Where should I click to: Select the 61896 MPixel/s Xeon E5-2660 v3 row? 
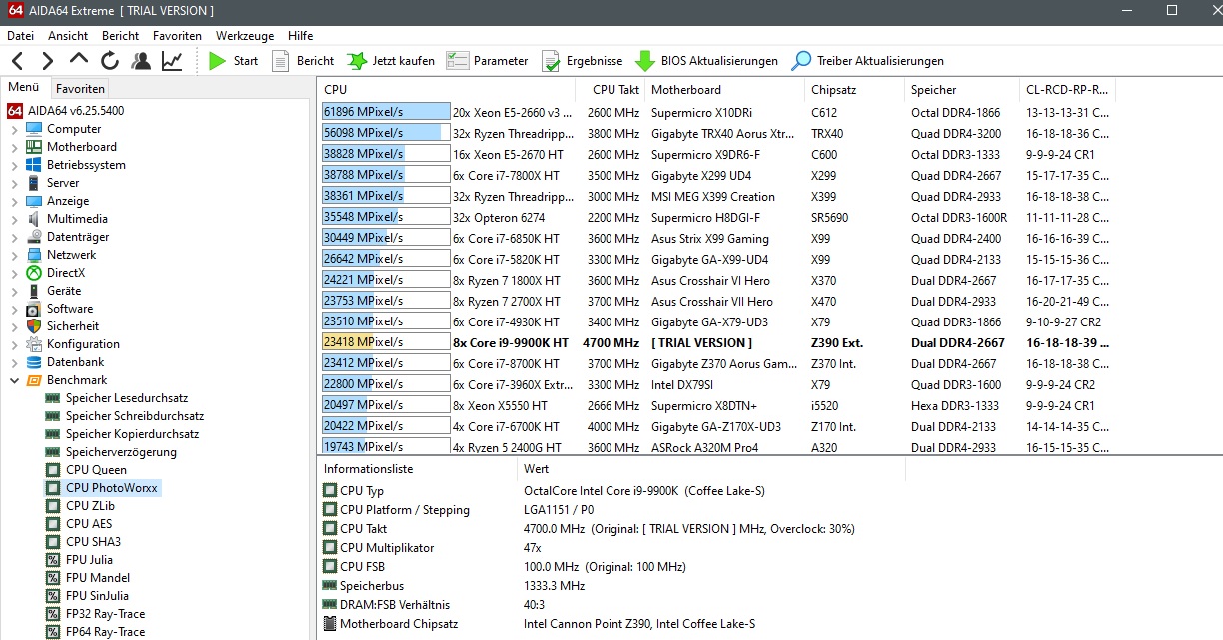pos(717,112)
